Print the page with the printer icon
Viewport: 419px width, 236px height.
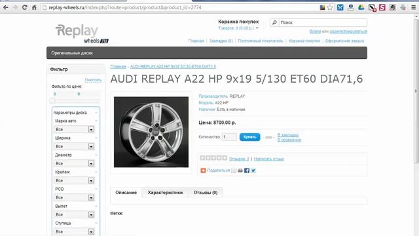pyautogui.click(x=240, y=170)
